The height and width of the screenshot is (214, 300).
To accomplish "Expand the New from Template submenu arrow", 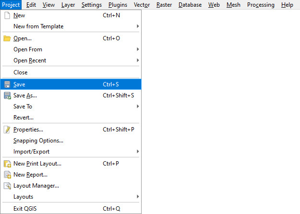I will click(138, 26).
